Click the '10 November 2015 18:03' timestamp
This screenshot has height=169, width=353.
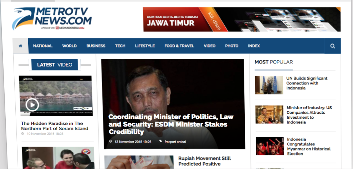pyautogui.click(x=45, y=134)
